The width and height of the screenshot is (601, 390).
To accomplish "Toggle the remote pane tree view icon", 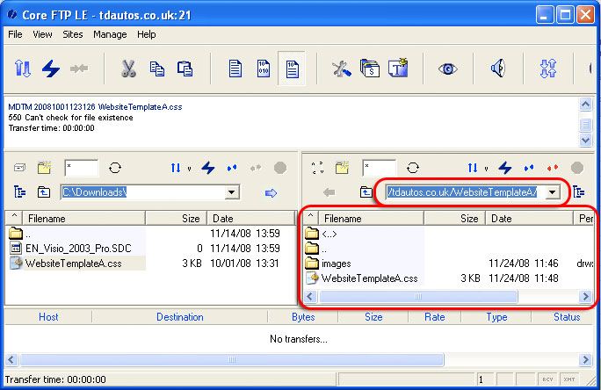I will tap(579, 192).
